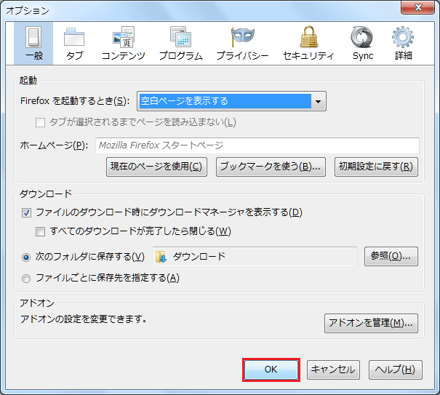Click the ホームページ input field
440x395 pixels.
coord(257,145)
